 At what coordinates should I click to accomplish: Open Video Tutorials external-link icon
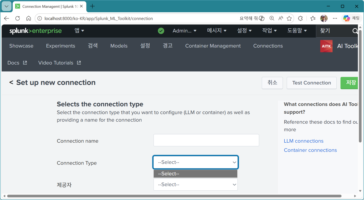tap(78, 63)
